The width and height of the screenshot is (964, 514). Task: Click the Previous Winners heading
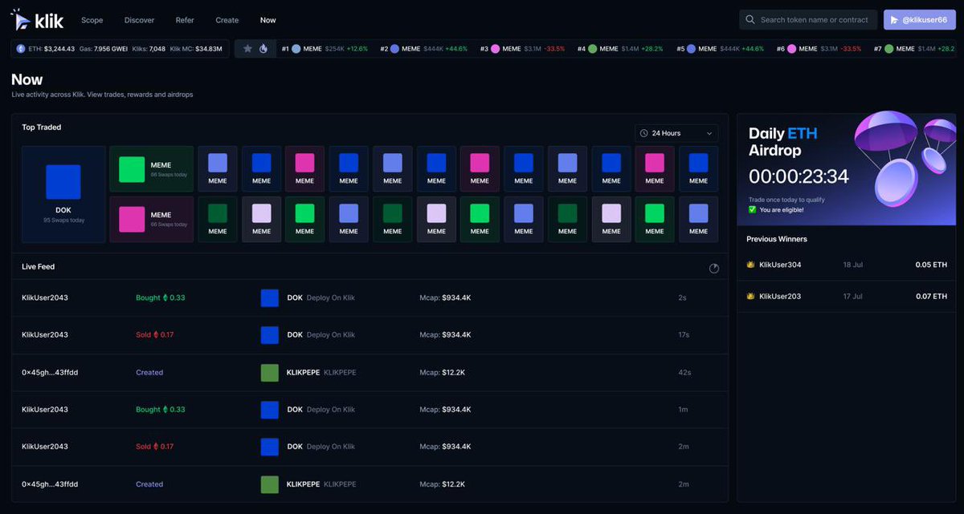point(777,239)
